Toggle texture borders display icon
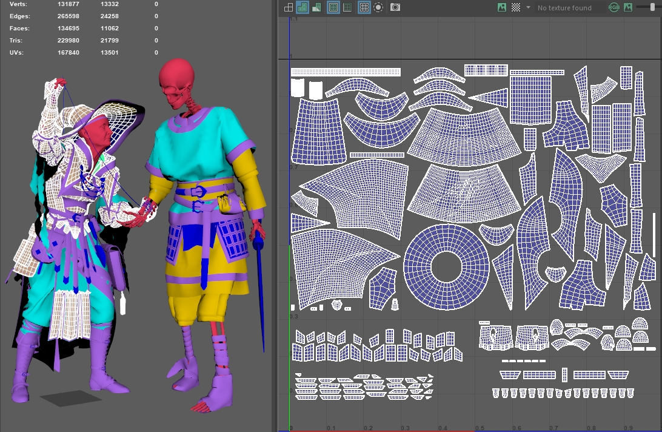This screenshot has height=432, width=662. pyautogui.click(x=333, y=7)
